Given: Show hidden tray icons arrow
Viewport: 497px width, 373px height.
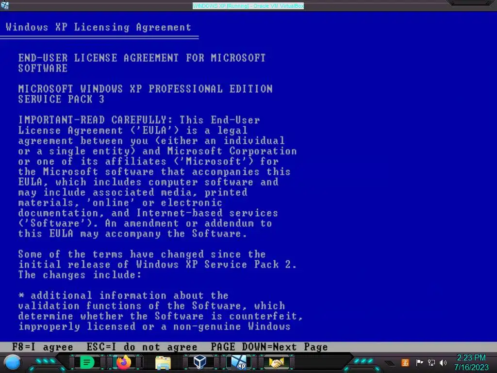Looking at the screenshot, I should 390,363.
